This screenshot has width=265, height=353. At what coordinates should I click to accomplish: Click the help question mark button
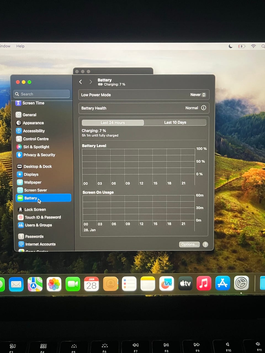pos(205,244)
